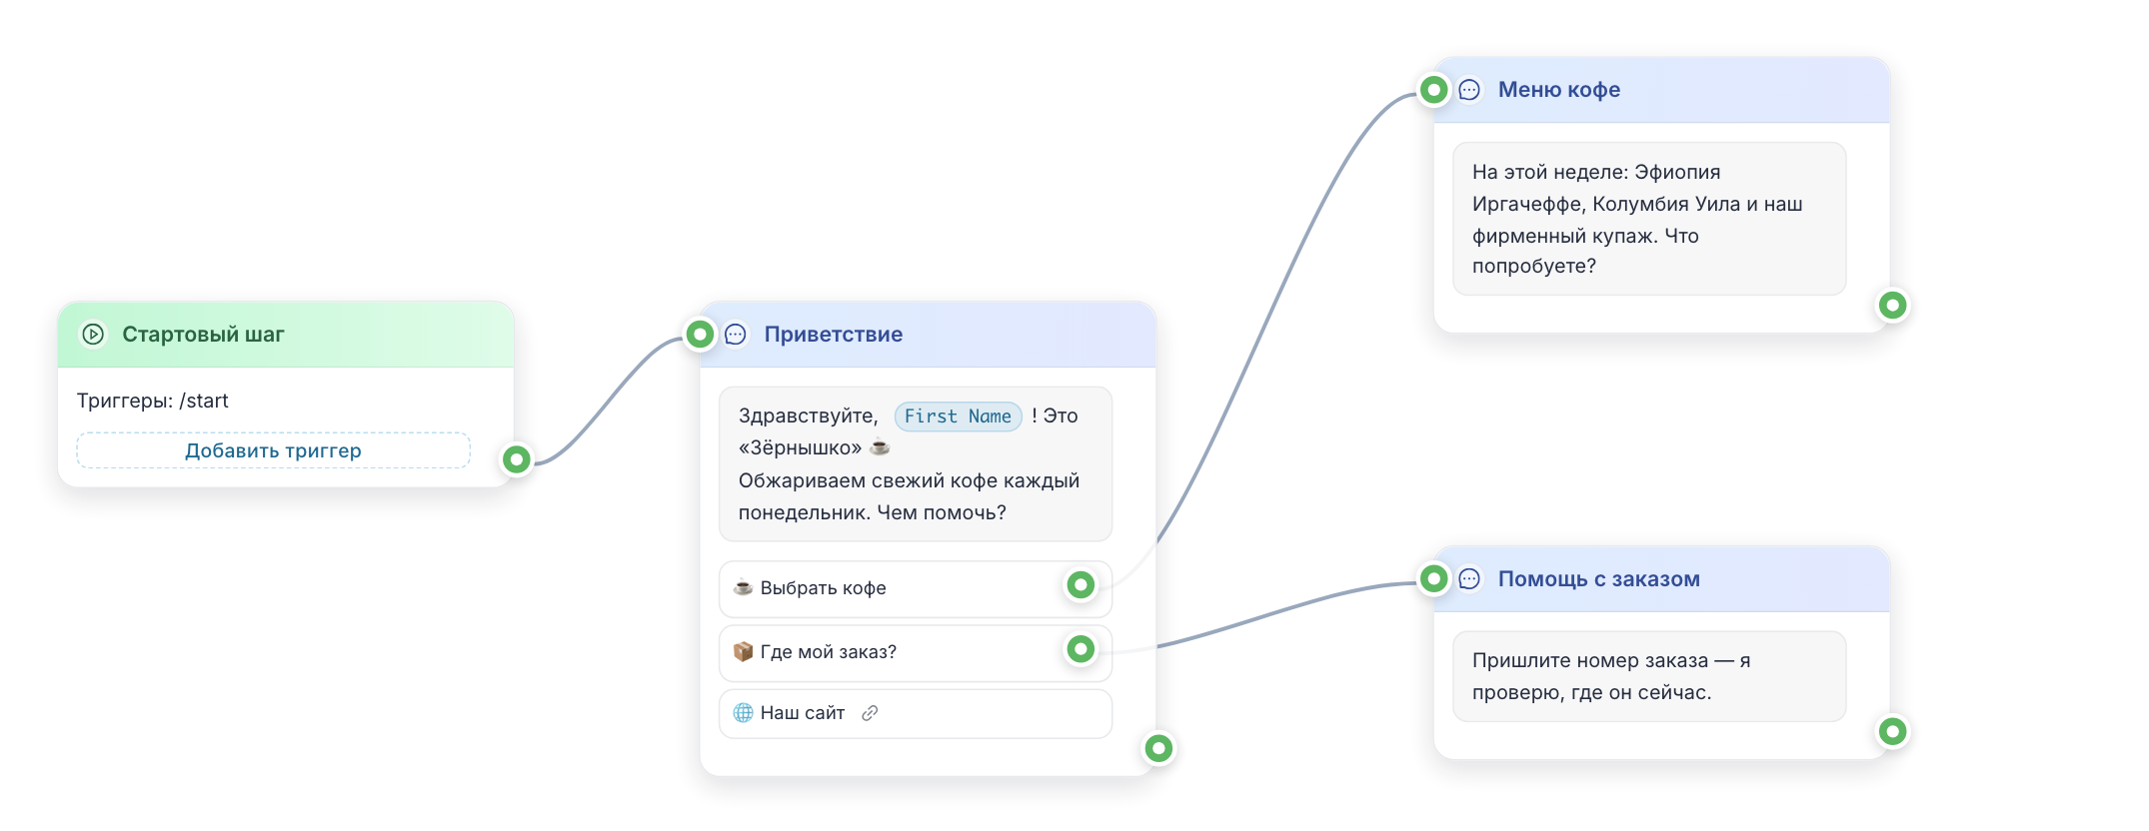Click the output connector of Выбрать кофе button
Viewport: 2149px width, 831px height.
[1080, 585]
